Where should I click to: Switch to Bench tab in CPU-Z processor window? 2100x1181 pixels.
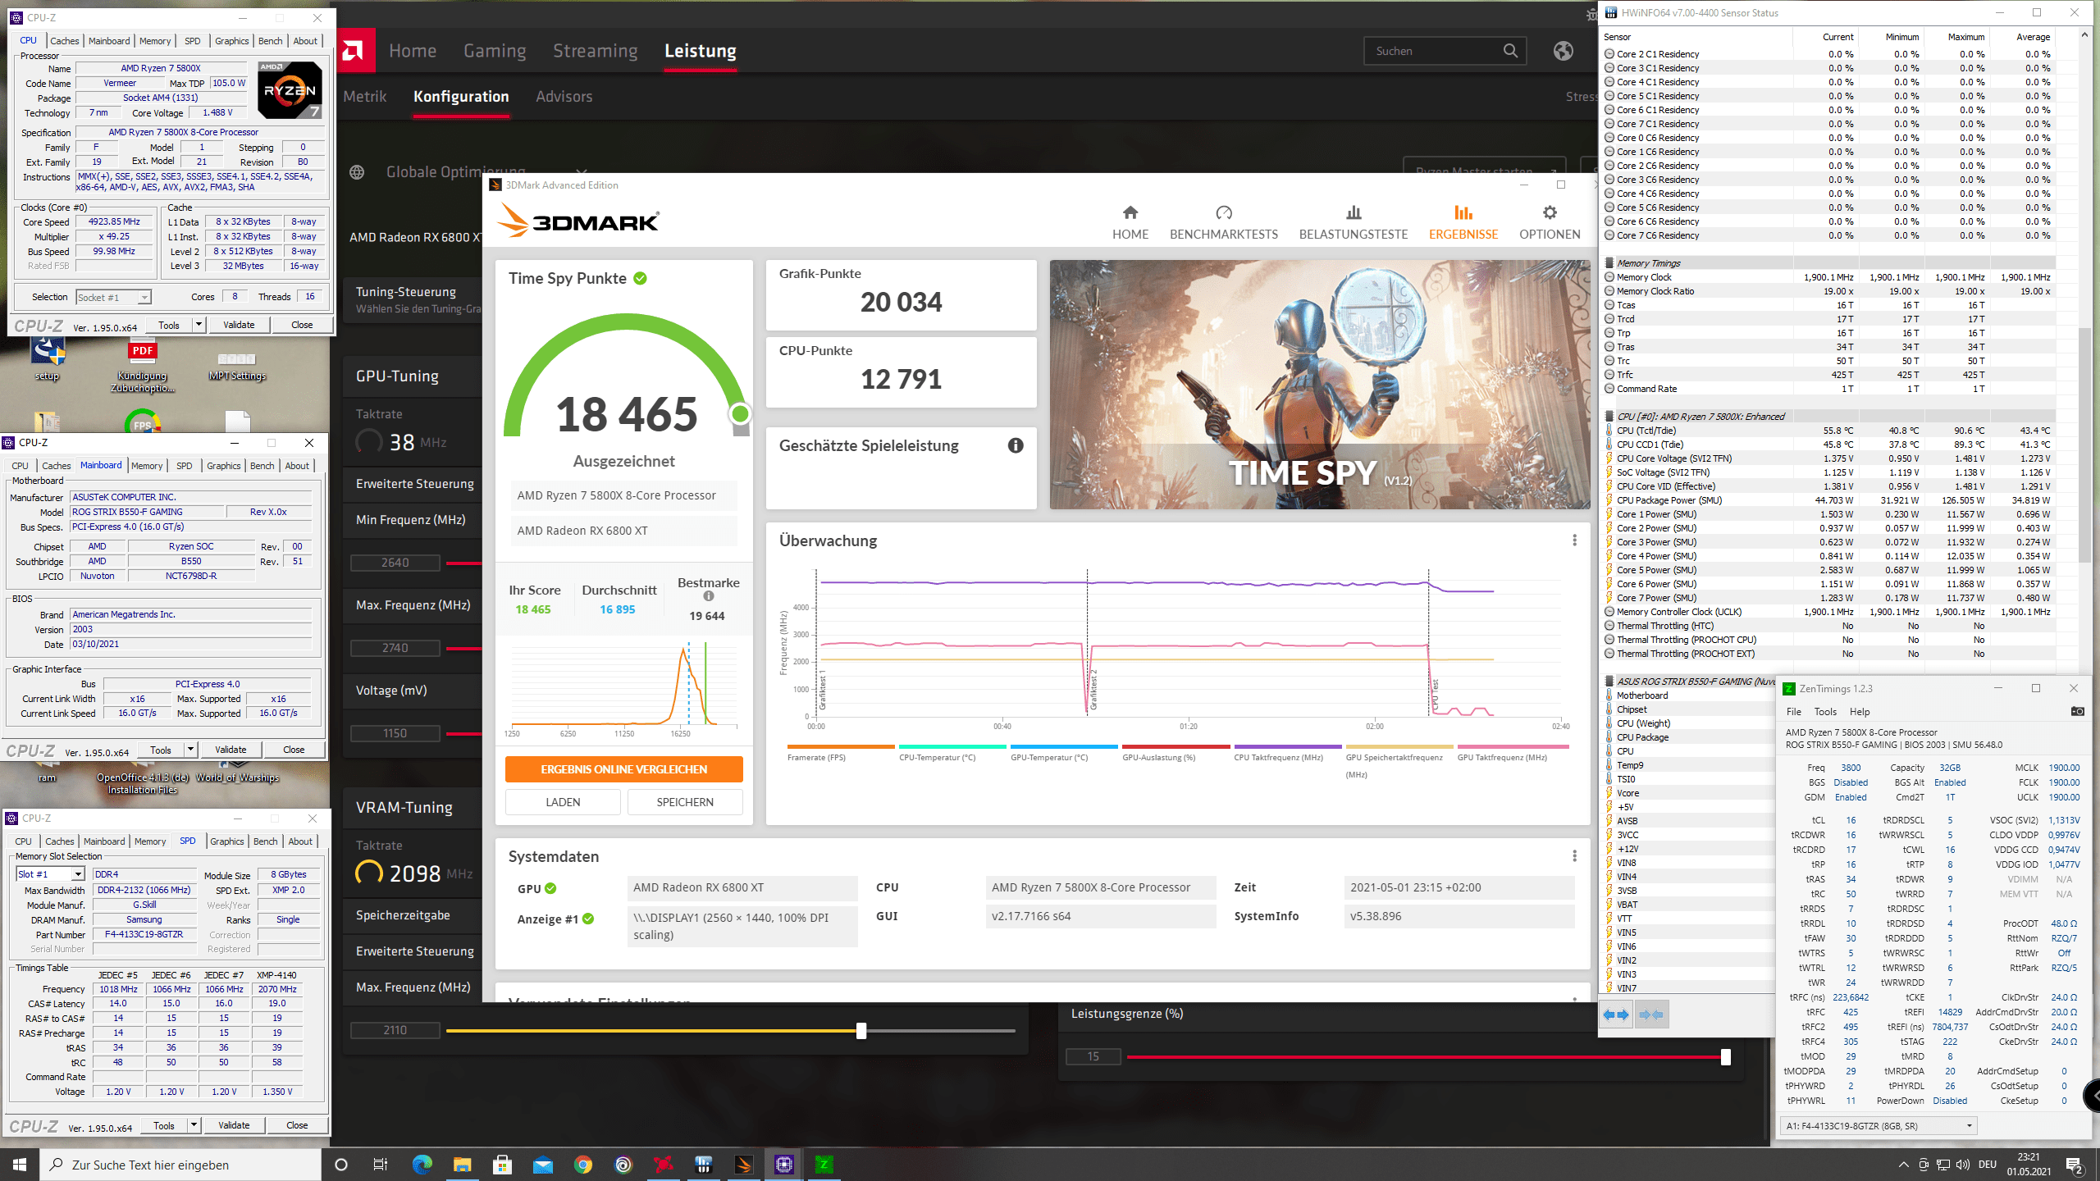click(x=270, y=41)
